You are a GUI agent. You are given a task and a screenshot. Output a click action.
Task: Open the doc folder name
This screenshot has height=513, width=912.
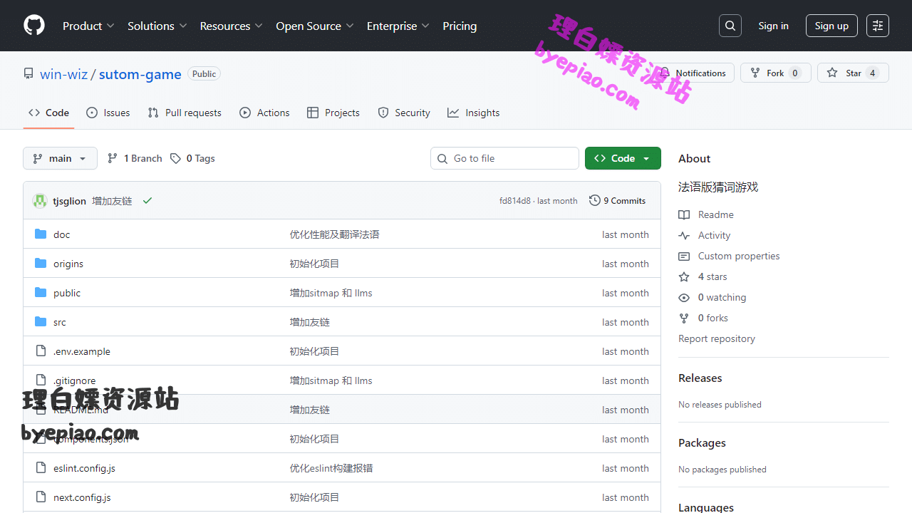(x=62, y=234)
